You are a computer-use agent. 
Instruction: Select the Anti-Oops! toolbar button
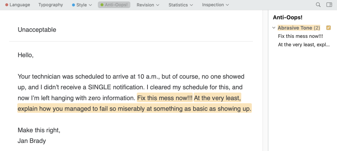pyautogui.click(x=114, y=5)
